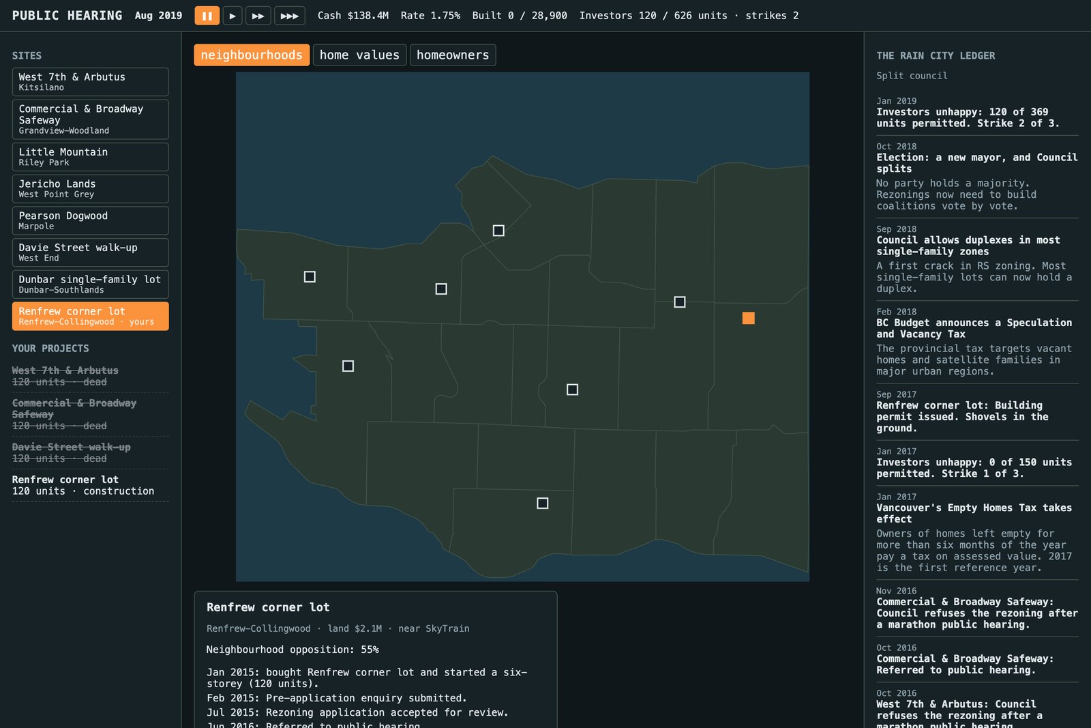This screenshot has height=728, width=1091.
Task: Choose West 7th & Arbutus site
Action: [x=90, y=82]
